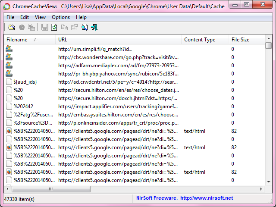Select the adfarm.mediaplex.com URL cell
Viewport: 276px width, 207px height.
(x=118, y=66)
